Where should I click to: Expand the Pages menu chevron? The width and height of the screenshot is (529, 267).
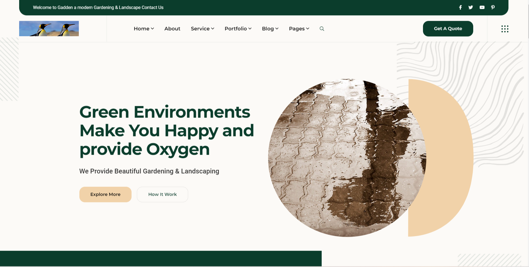tap(308, 29)
